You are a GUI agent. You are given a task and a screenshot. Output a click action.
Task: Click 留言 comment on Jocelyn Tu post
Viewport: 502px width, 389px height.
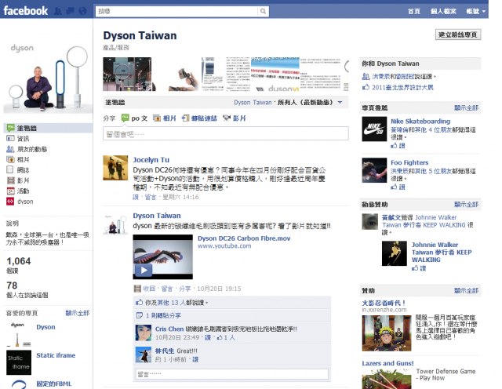[x=151, y=197]
